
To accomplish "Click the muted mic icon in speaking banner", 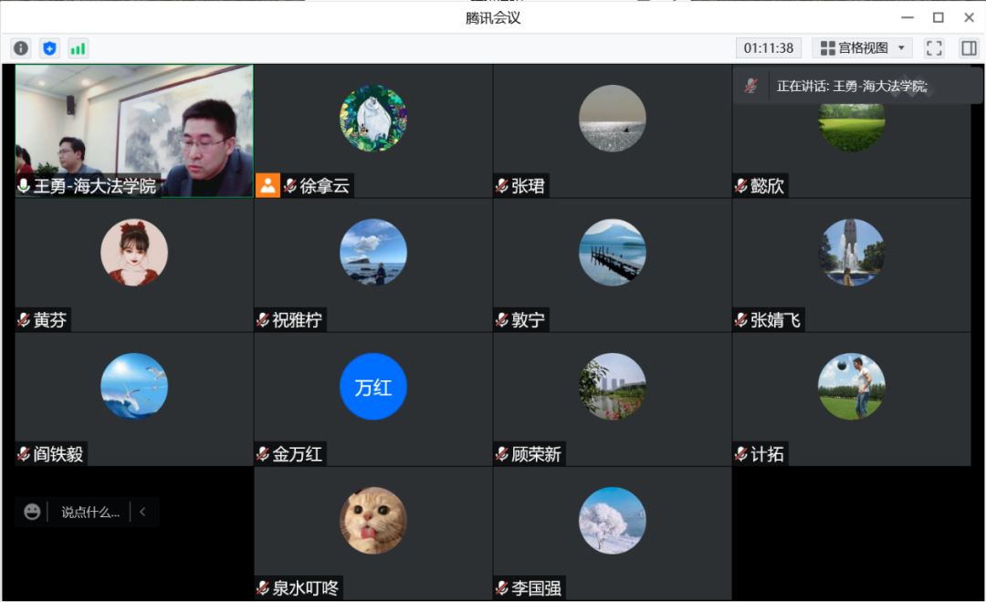I will 750,86.
